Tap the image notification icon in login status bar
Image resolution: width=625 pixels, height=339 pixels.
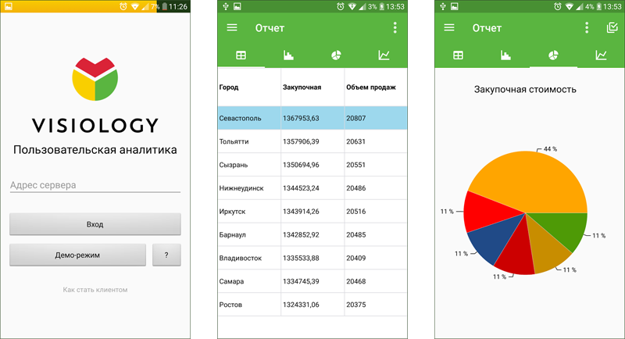click(x=9, y=6)
